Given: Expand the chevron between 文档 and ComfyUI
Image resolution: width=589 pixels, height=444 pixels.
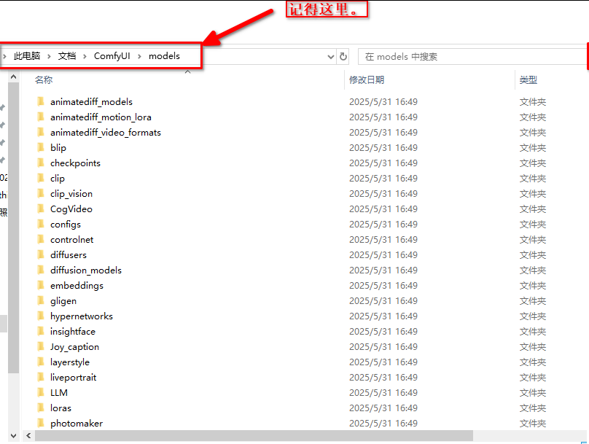Looking at the screenshot, I should [x=85, y=56].
